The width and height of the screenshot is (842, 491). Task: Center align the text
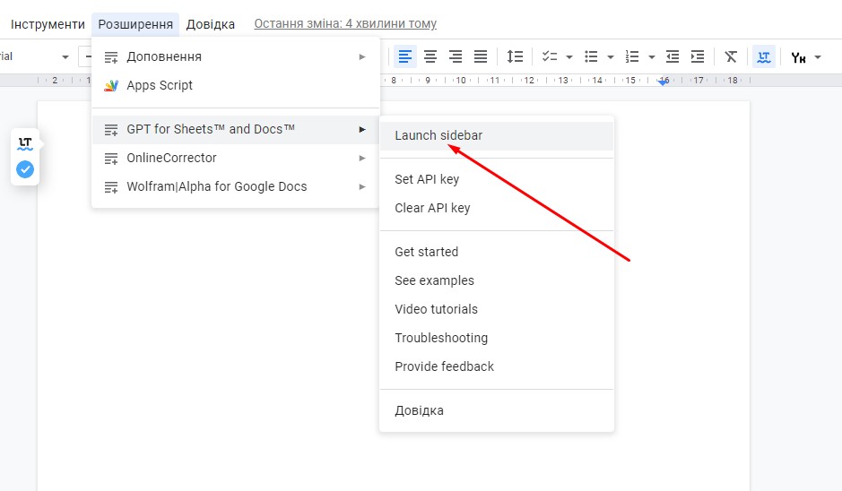[430, 56]
